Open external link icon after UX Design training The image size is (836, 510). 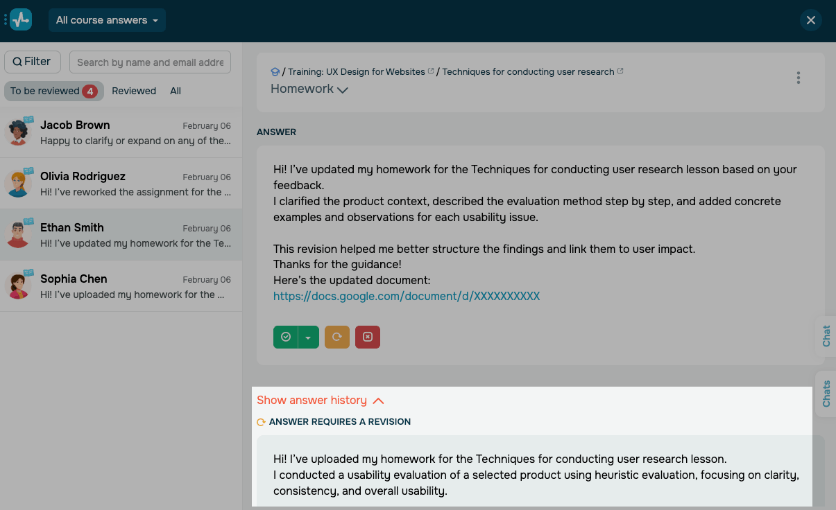tap(431, 71)
